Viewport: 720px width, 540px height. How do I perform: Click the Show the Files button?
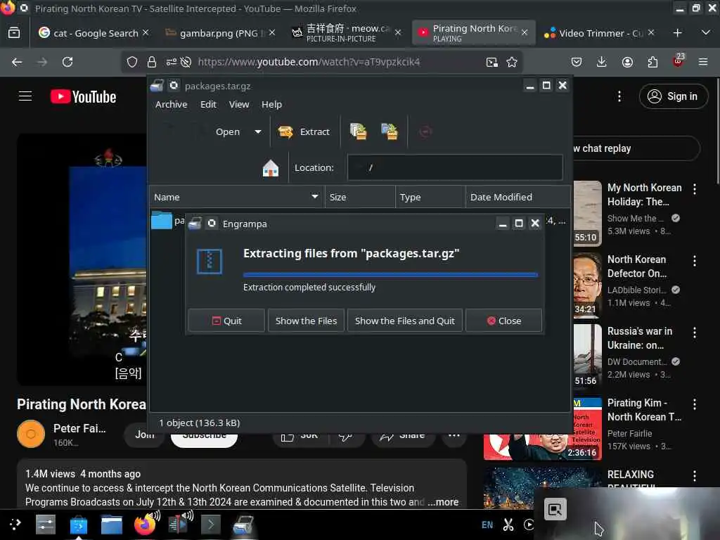(306, 321)
